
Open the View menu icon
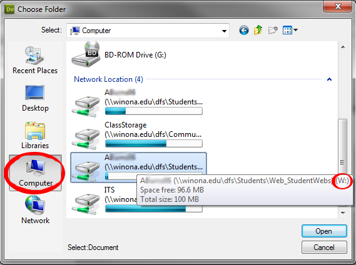tap(290, 30)
